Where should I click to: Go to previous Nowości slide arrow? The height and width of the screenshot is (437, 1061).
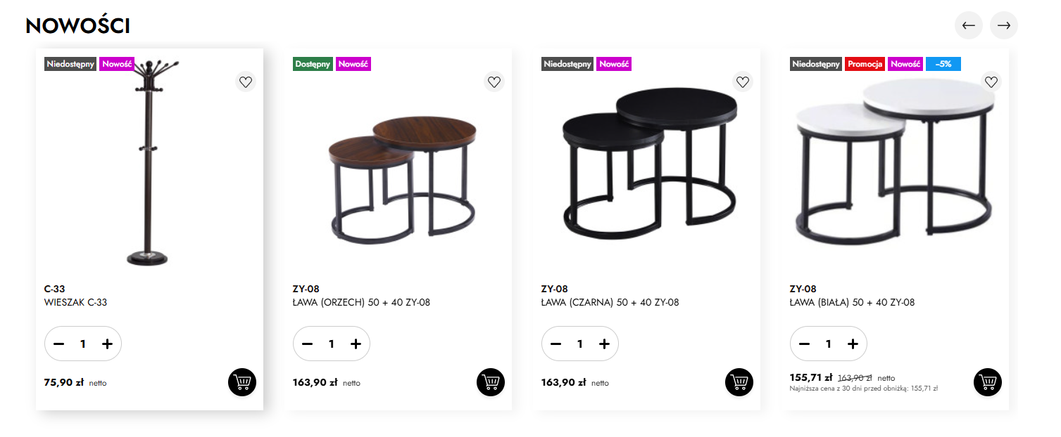[969, 25]
